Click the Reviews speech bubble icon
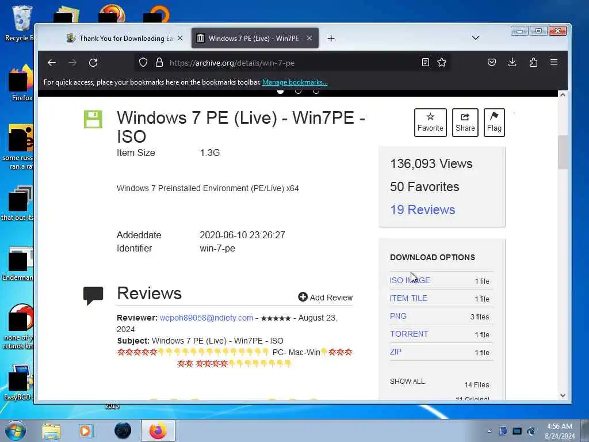 pos(93,295)
